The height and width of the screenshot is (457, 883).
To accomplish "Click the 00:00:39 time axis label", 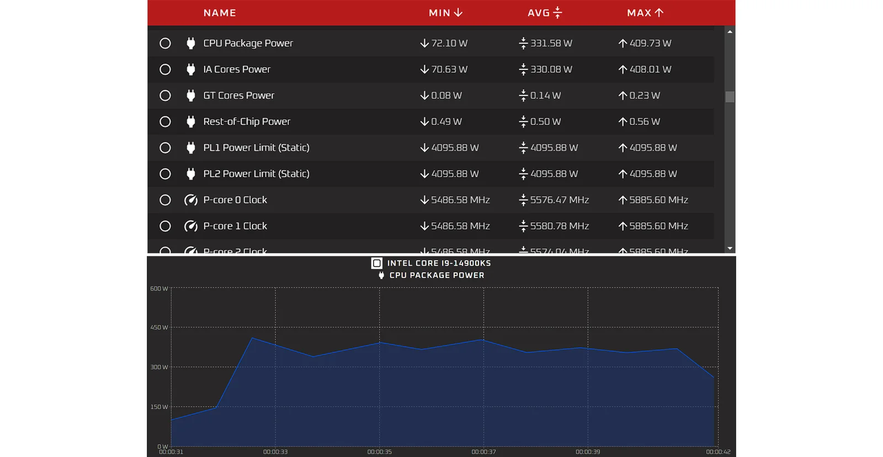I will (x=588, y=452).
